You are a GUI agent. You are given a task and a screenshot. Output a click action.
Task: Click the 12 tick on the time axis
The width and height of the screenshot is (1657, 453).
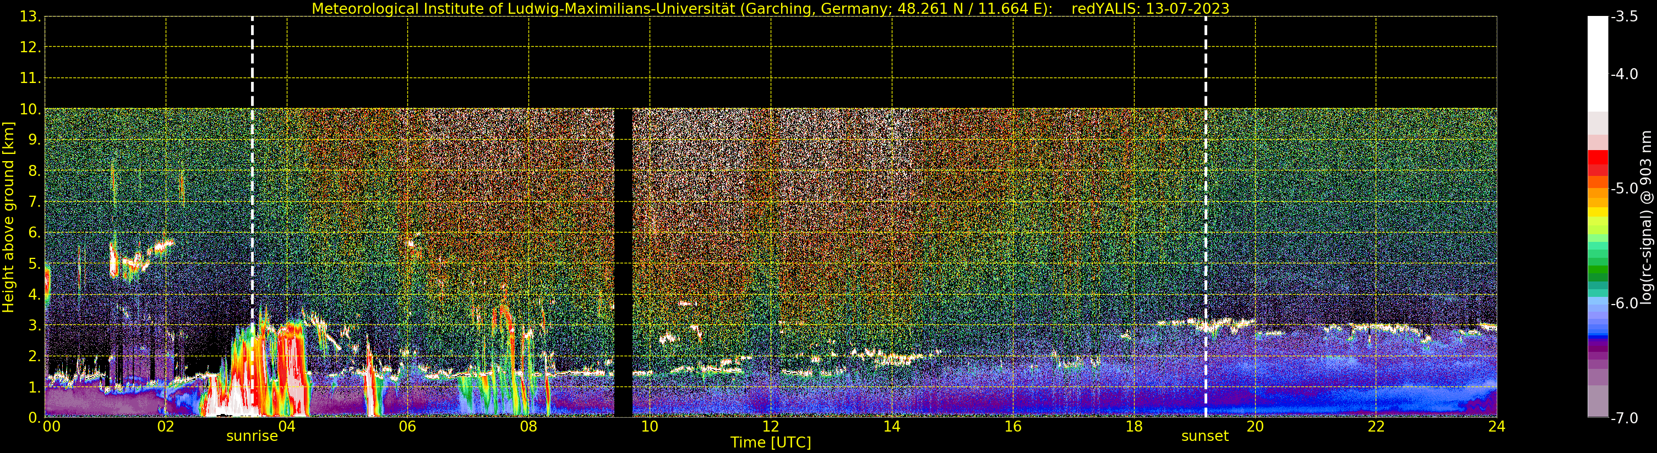coord(771,427)
